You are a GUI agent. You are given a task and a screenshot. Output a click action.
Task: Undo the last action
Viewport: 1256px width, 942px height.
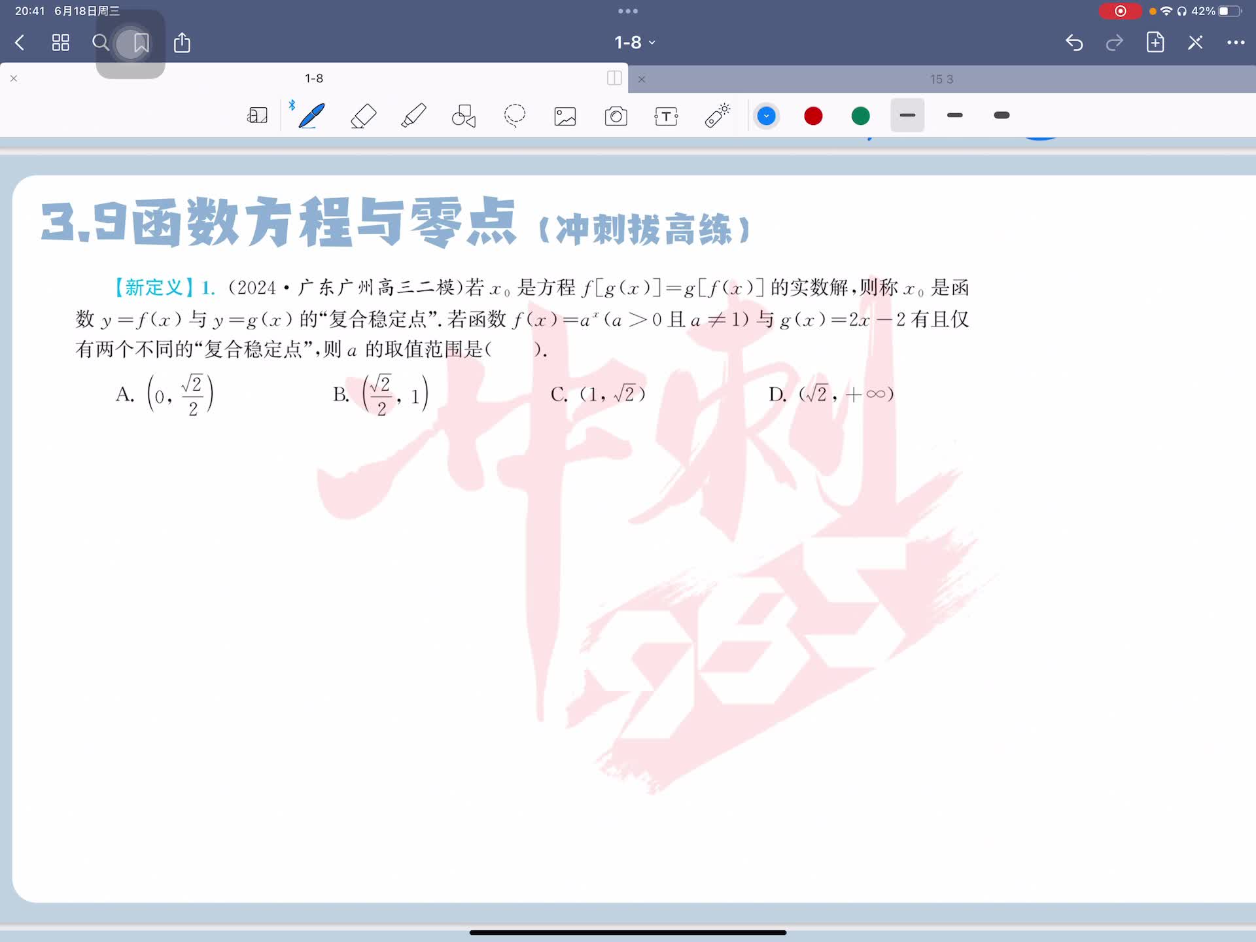pyautogui.click(x=1074, y=43)
